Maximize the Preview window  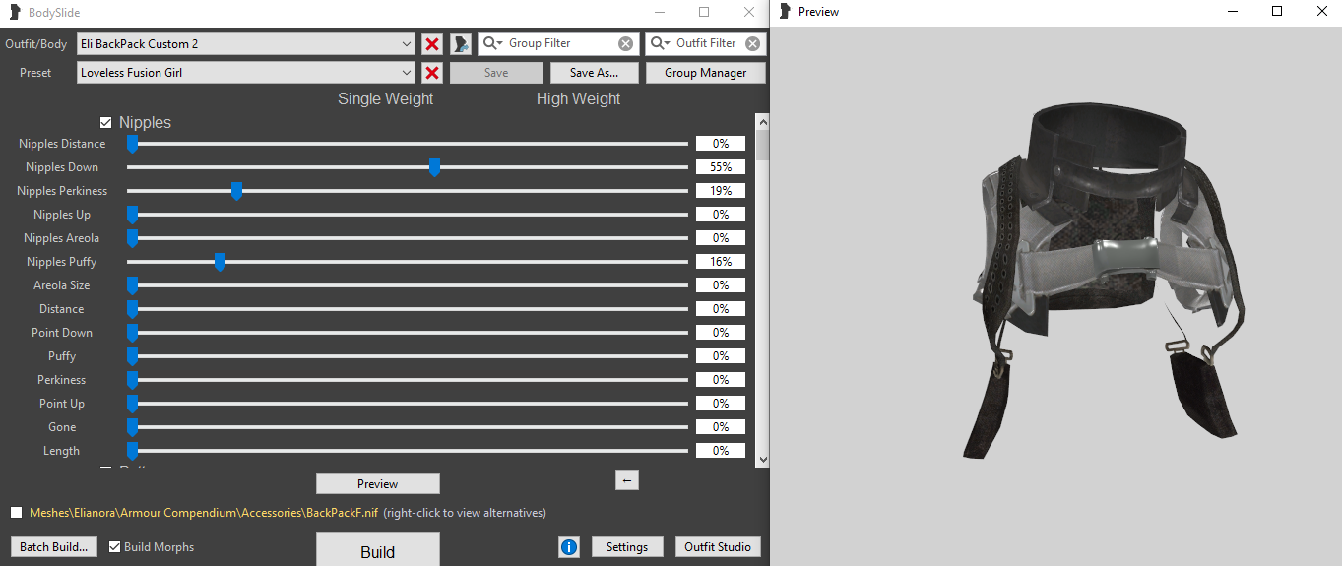coord(1277,11)
